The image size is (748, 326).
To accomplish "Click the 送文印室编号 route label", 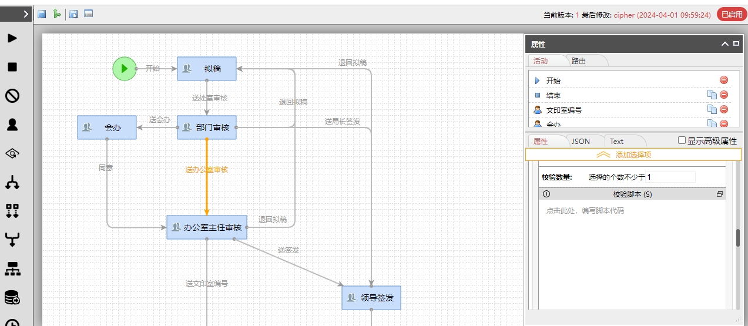I will tap(207, 284).
